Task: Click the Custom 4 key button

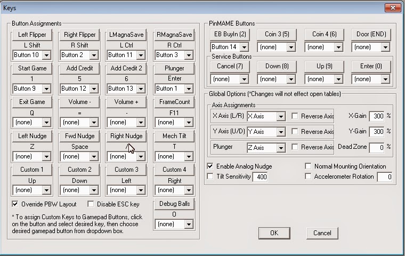Action: point(174,170)
